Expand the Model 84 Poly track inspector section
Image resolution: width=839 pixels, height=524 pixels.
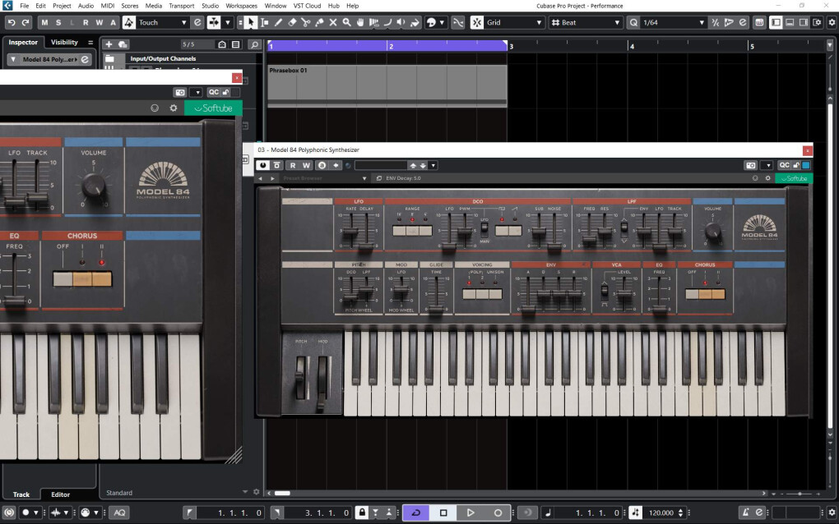pyautogui.click(x=13, y=59)
